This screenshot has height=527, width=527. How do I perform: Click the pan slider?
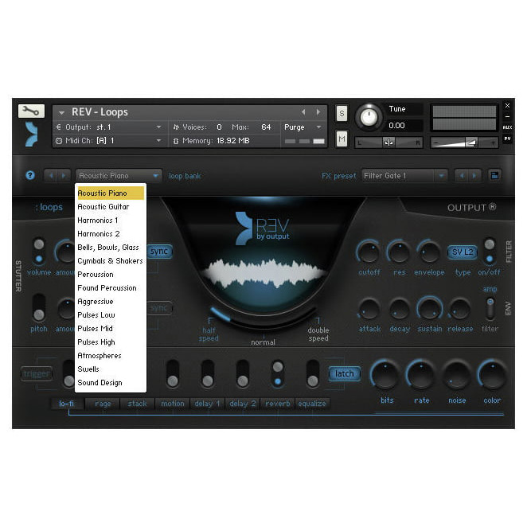click(388, 142)
